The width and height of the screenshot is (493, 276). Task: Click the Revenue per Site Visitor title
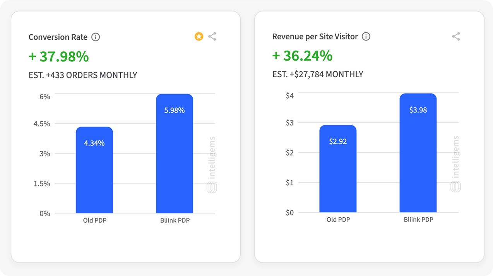click(x=315, y=37)
